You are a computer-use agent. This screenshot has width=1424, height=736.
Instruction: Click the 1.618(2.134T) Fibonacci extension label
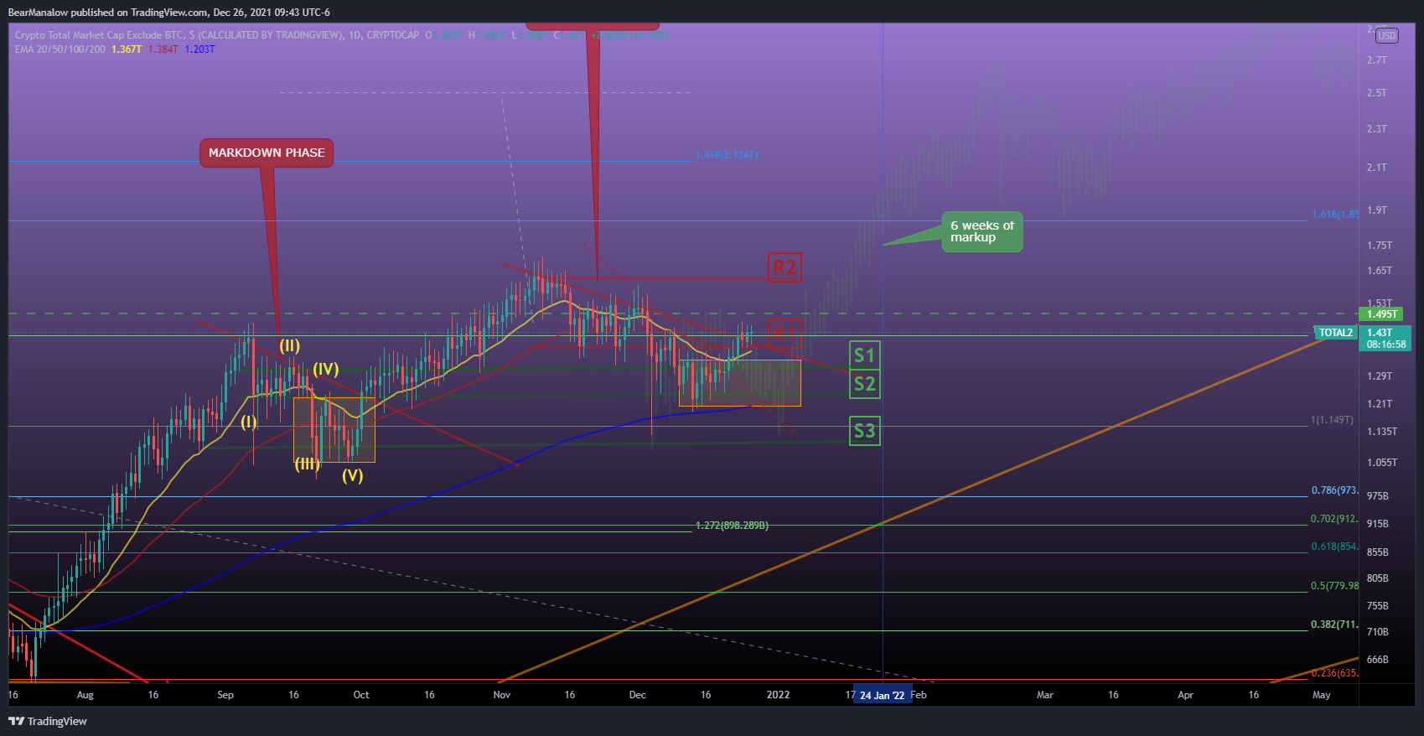726,155
